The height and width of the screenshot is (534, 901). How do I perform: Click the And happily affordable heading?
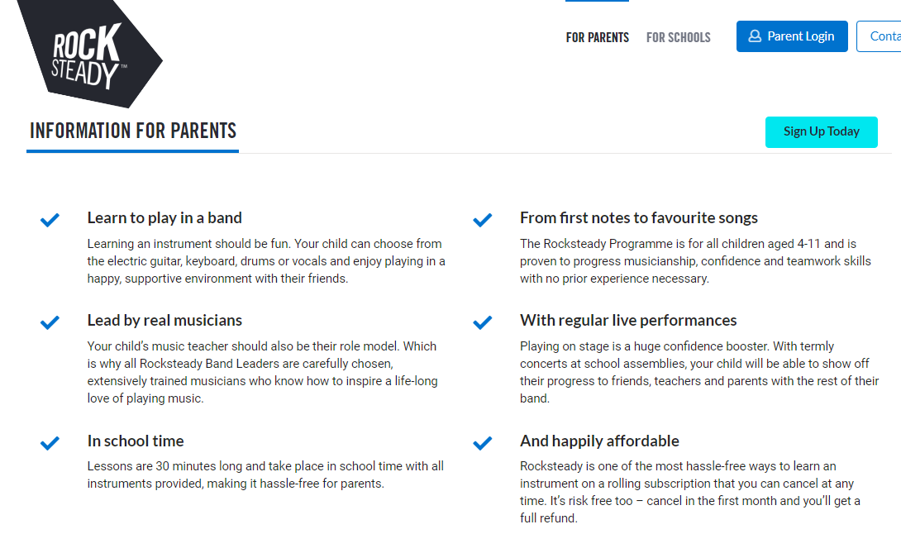click(x=599, y=441)
